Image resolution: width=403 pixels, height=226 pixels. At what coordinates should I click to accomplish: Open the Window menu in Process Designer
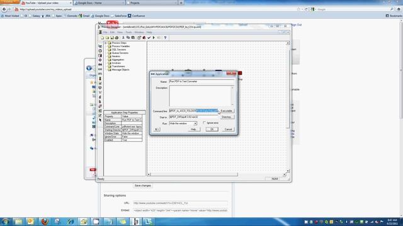[139, 32]
